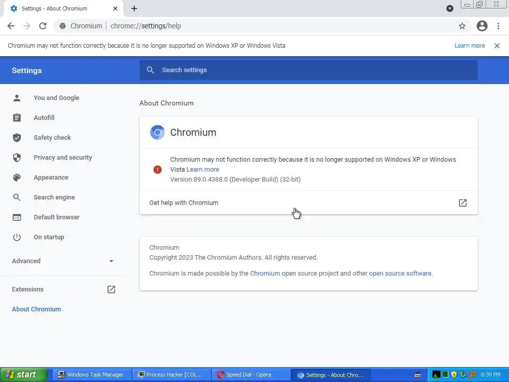Select Default browser in sidebar
This screenshot has height=382, width=509.
[x=57, y=217]
